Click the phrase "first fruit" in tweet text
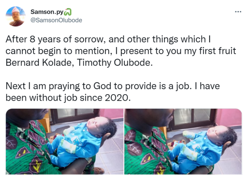The height and width of the screenshot is (175, 245). pos(217,51)
